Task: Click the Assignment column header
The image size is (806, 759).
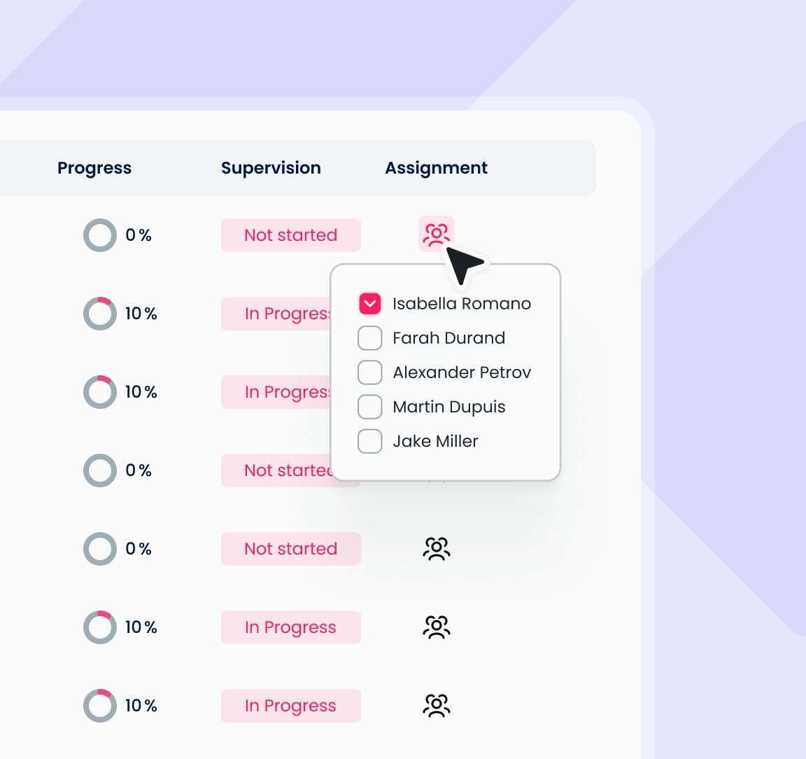Action: 436,168
